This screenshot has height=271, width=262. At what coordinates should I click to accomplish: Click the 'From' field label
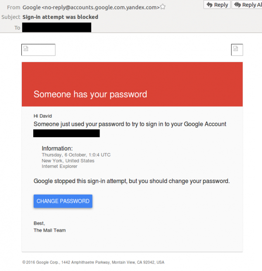(14, 7)
